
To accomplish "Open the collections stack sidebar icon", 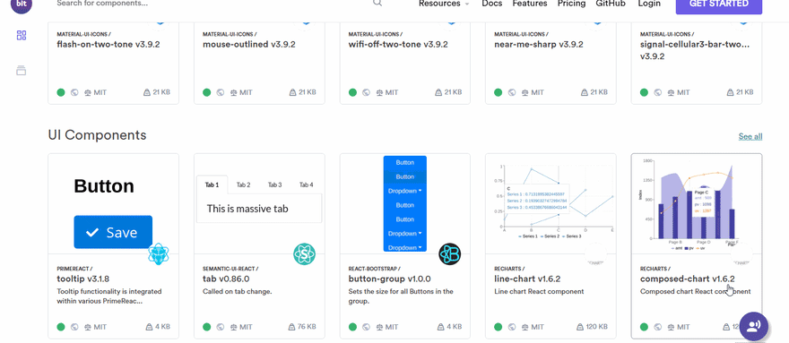I will click(x=22, y=71).
